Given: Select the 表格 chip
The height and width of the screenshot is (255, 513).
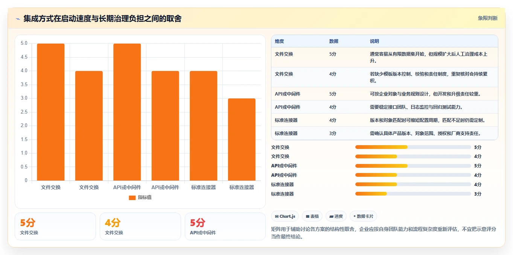Looking at the screenshot, I should [x=312, y=216].
